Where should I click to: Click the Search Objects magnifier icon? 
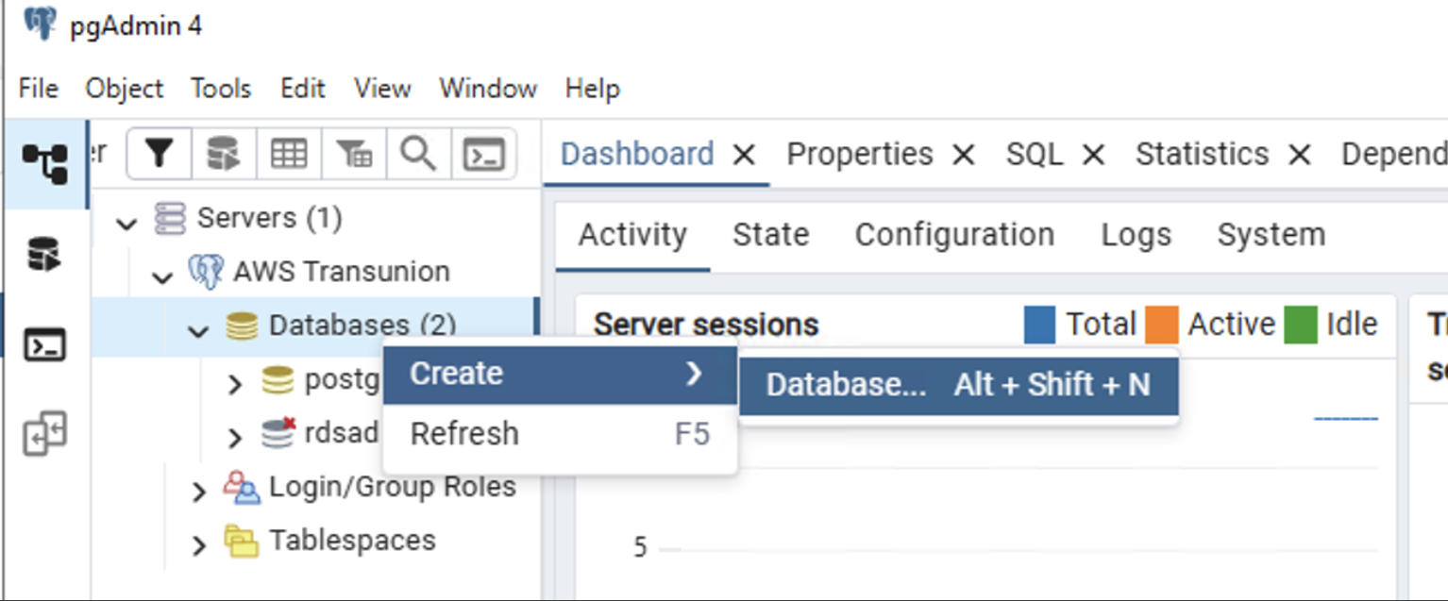[x=418, y=154]
